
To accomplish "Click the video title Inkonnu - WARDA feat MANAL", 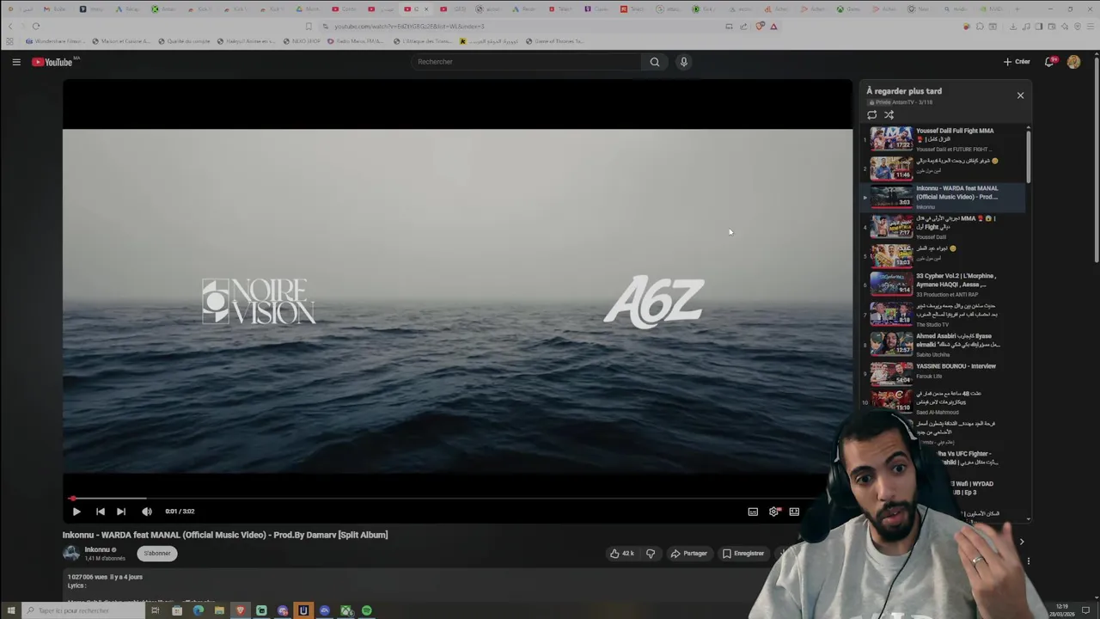I will (225, 535).
